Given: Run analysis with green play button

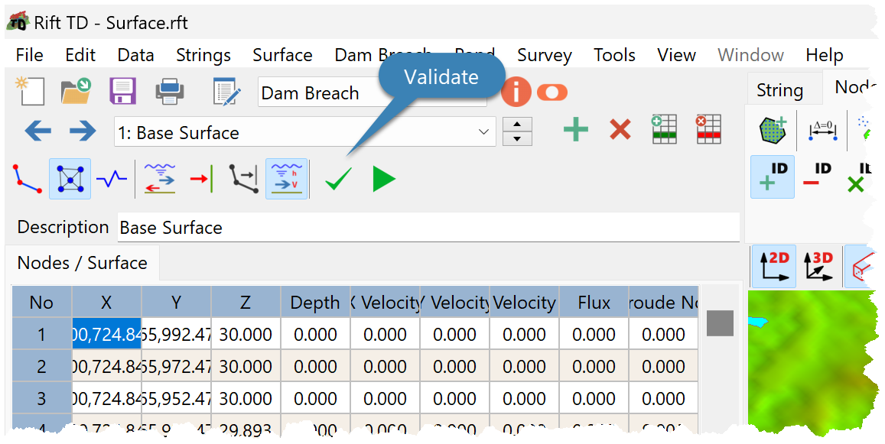Looking at the screenshot, I should pos(384,180).
